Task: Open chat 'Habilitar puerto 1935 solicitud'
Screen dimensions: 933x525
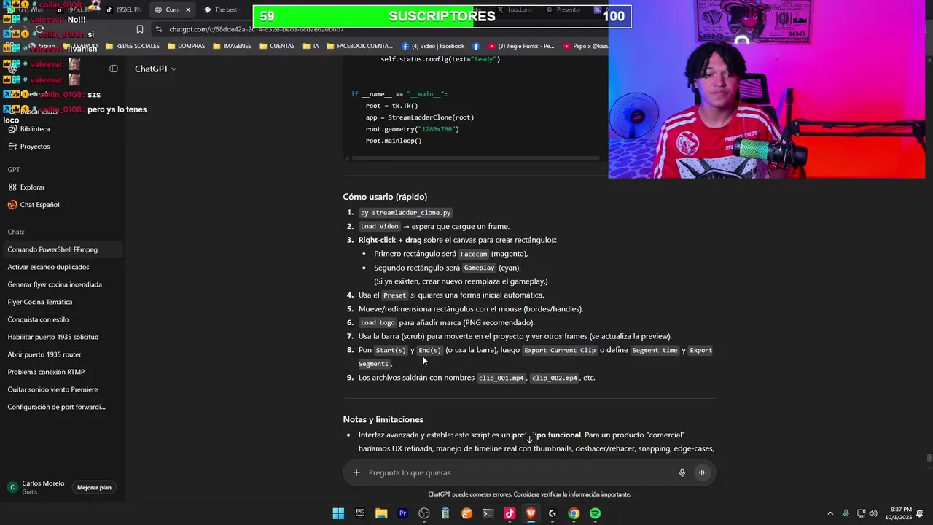Action: [62, 337]
